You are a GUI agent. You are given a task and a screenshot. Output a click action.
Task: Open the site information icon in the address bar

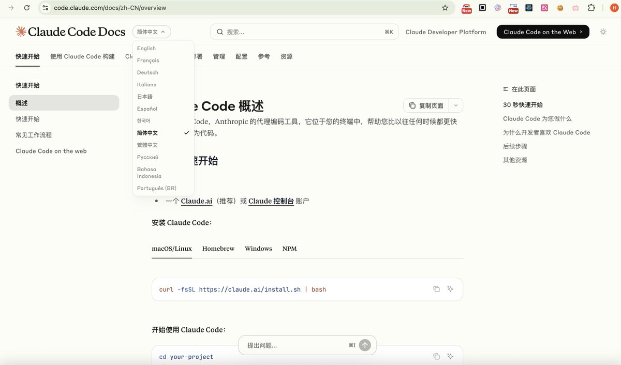tap(46, 8)
